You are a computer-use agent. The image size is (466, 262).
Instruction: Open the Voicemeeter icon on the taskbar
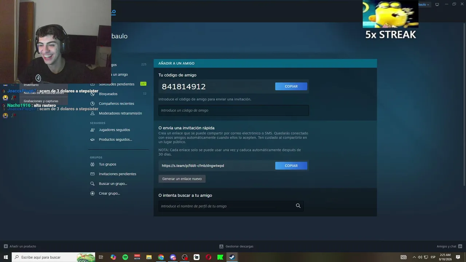click(x=137, y=257)
